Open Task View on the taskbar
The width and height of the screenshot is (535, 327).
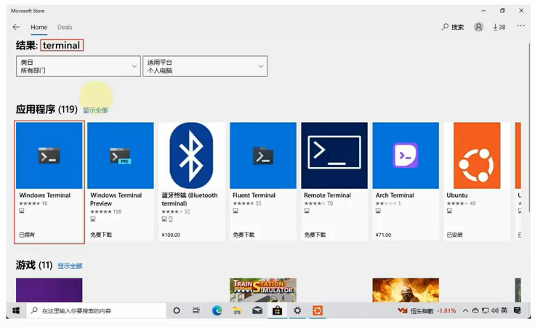tap(196, 310)
